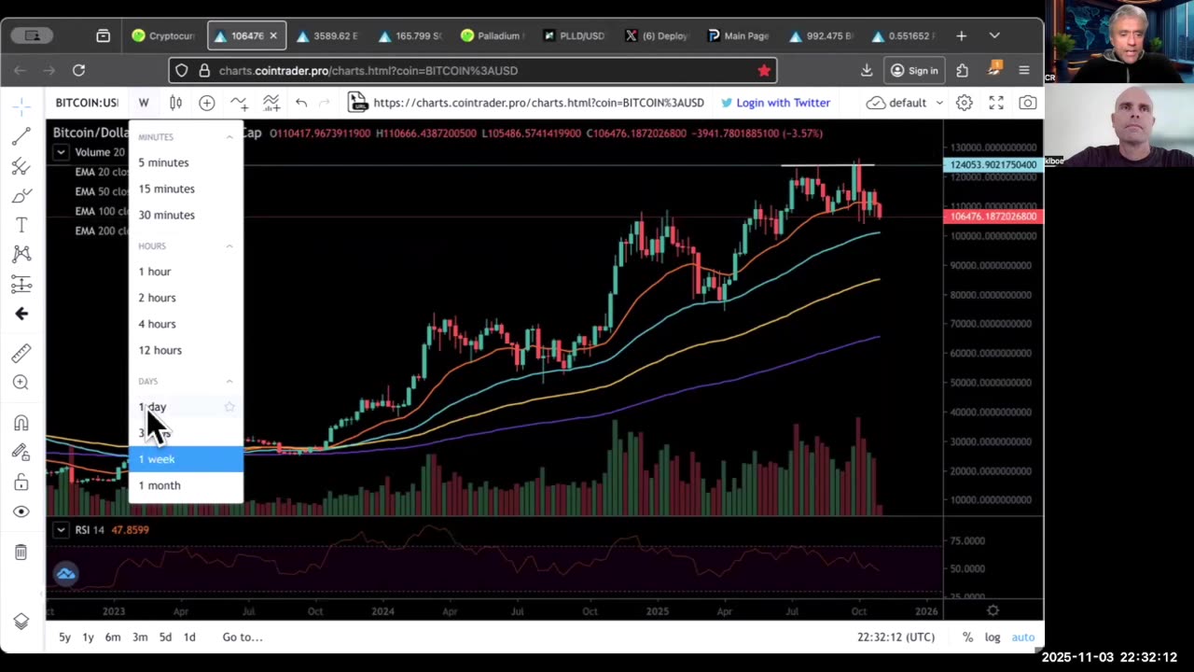Choose 1 week interval
The height and width of the screenshot is (672, 1194).
click(186, 459)
